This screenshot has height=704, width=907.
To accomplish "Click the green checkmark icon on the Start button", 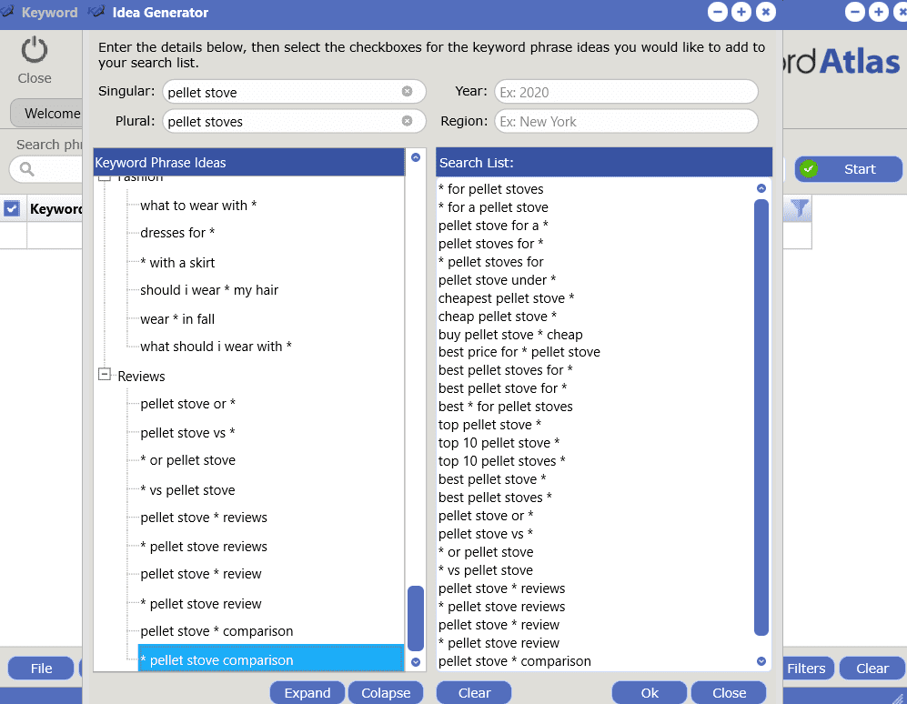I will [x=809, y=168].
